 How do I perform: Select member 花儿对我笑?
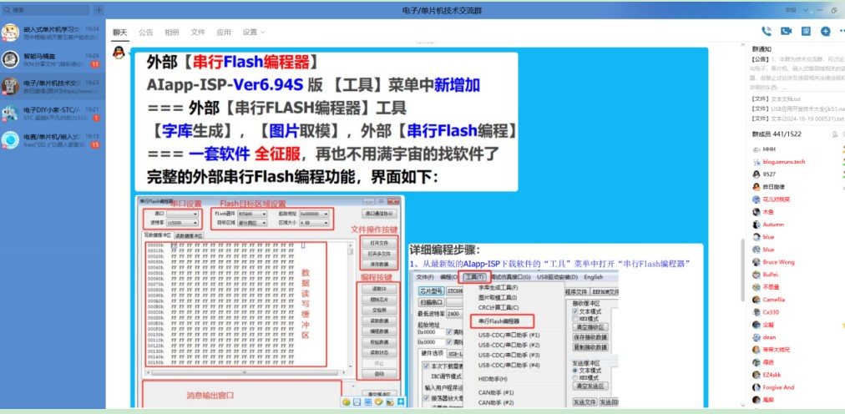[x=777, y=199]
